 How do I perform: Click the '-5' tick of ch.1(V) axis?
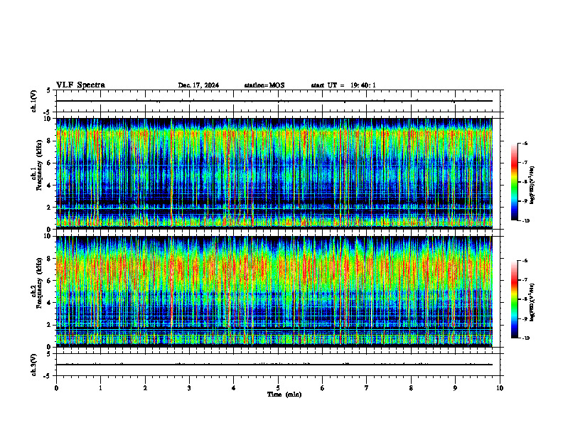tap(48, 112)
